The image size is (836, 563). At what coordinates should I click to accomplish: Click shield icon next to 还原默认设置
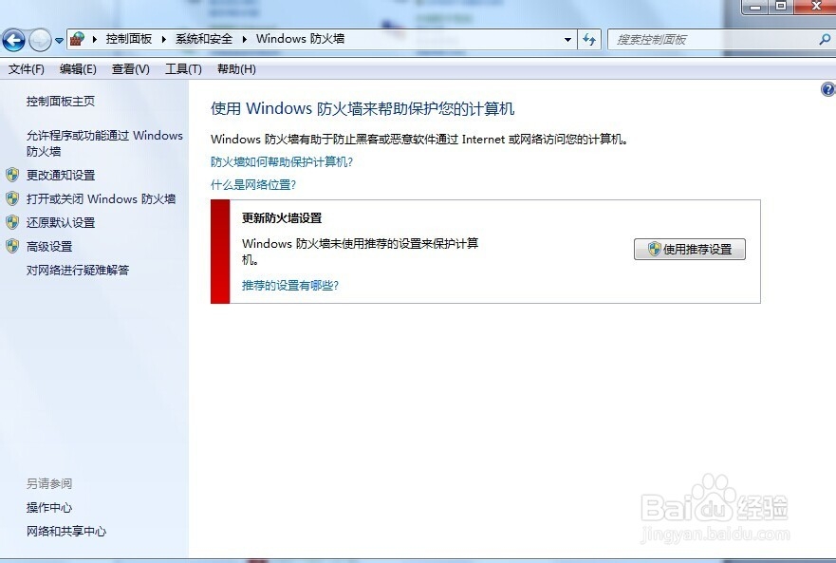click(x=12, y=222)
